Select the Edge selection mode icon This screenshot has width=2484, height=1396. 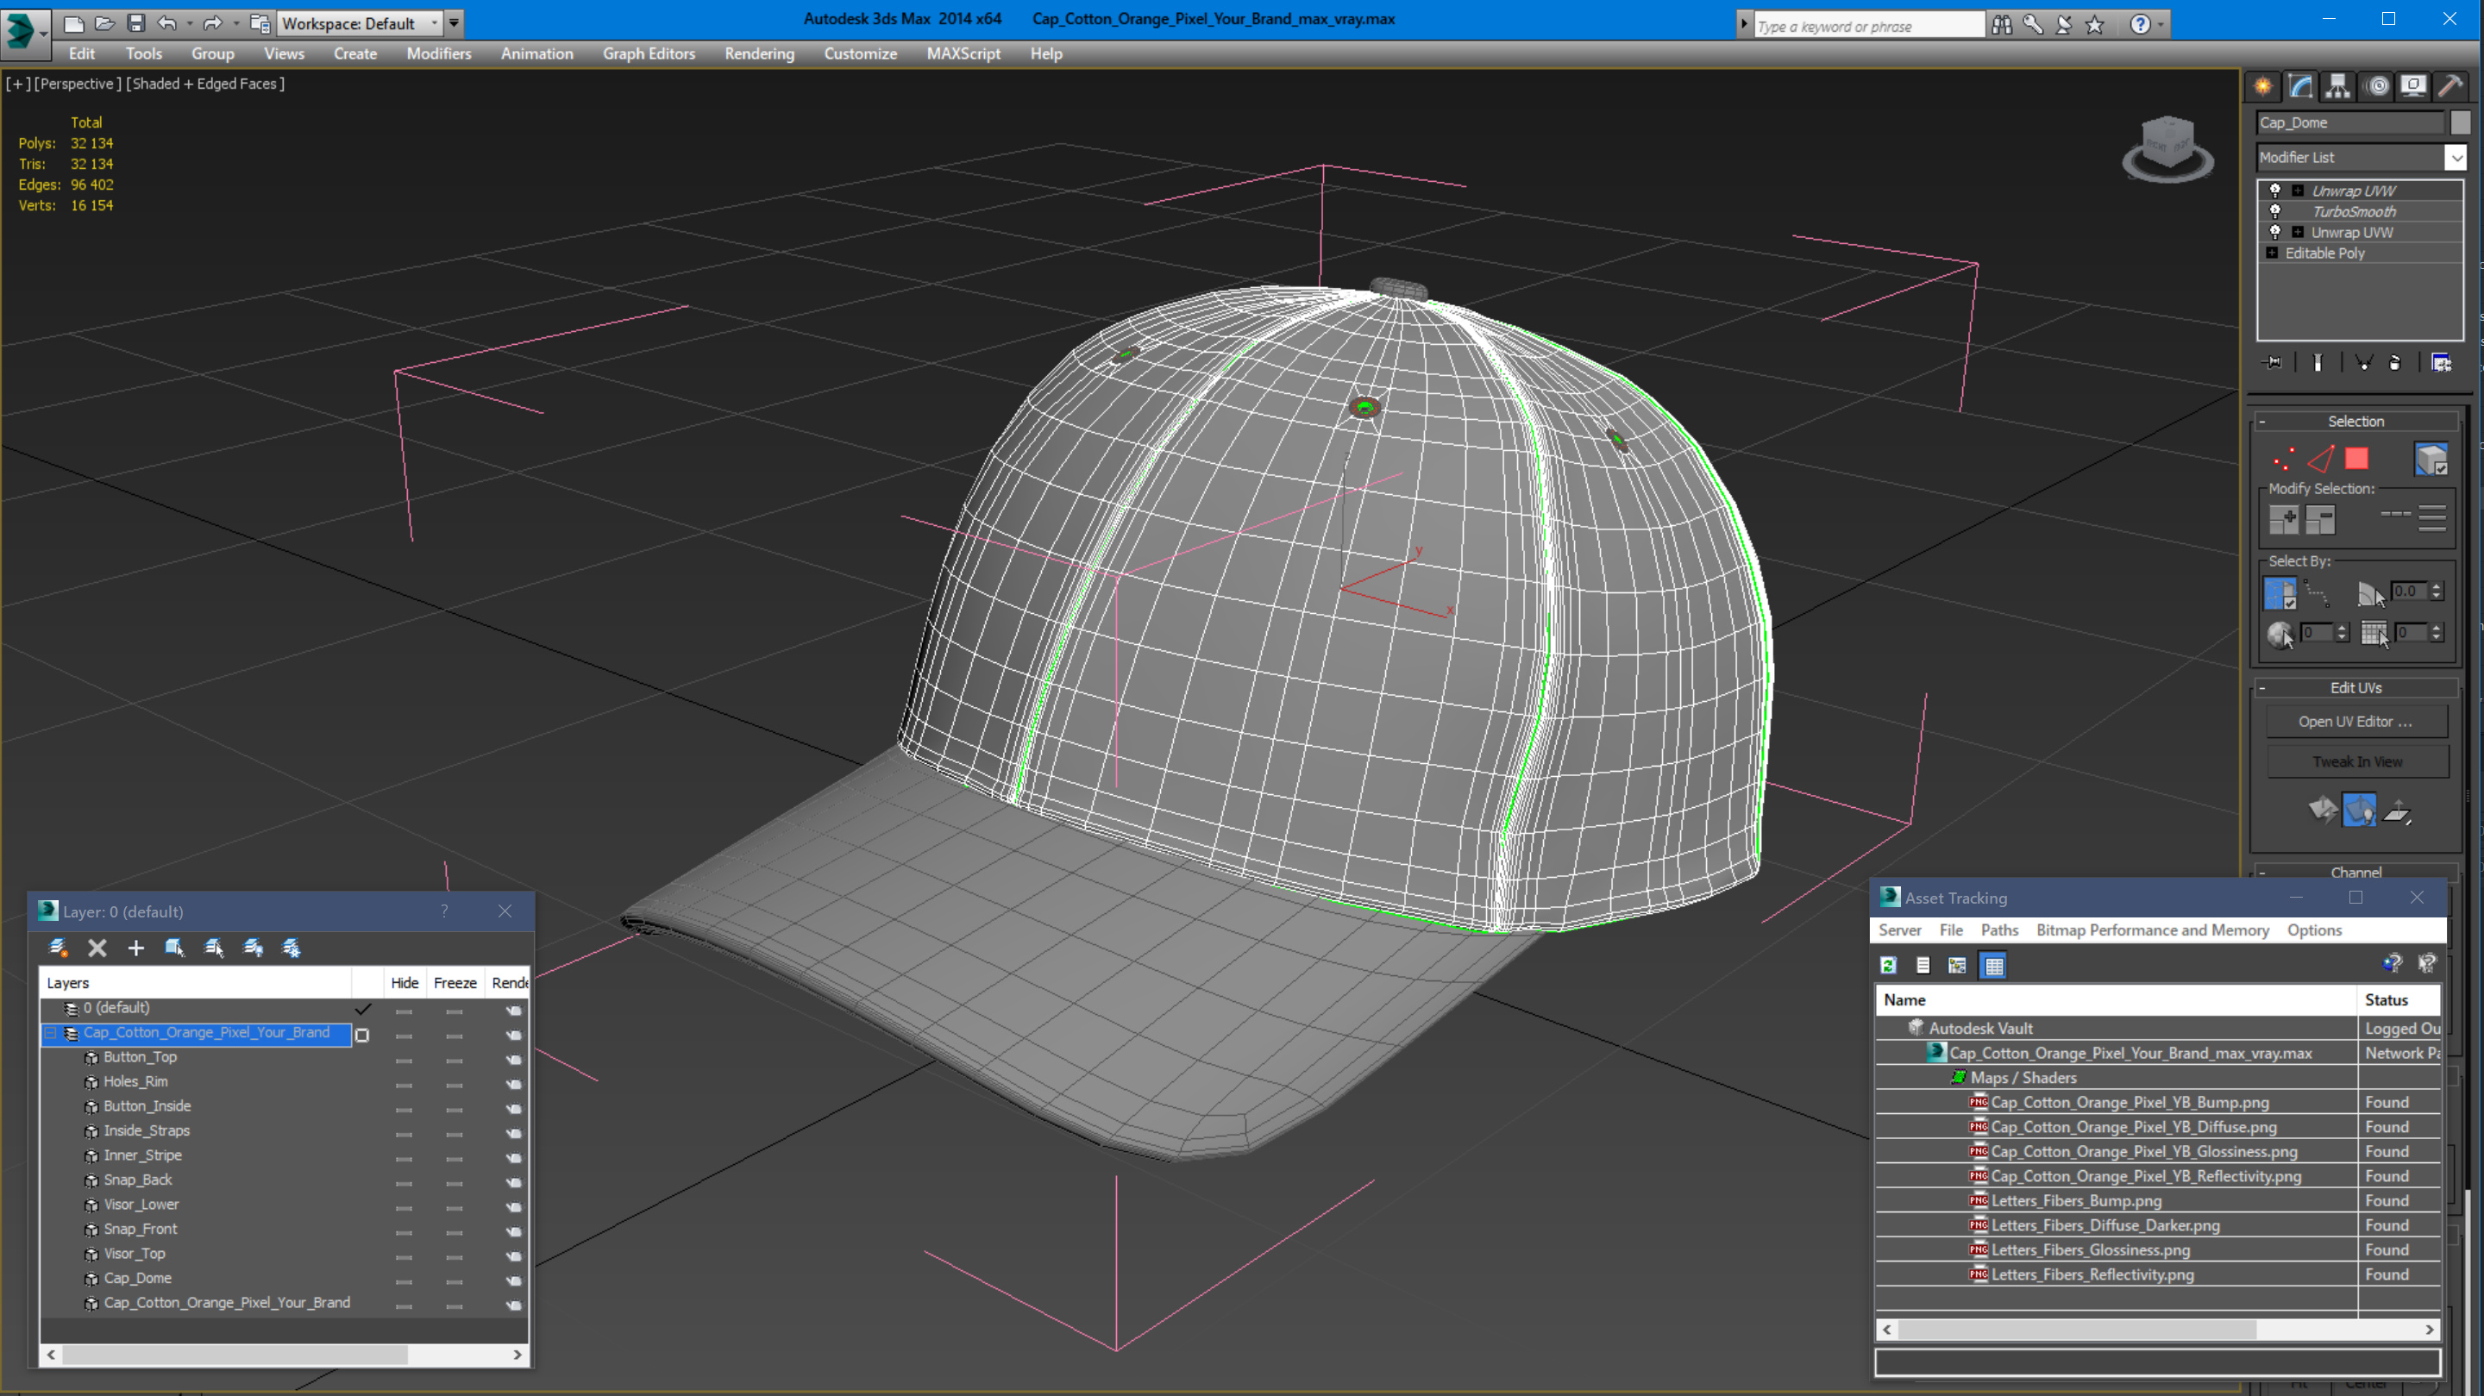[x=2318, y=457]
